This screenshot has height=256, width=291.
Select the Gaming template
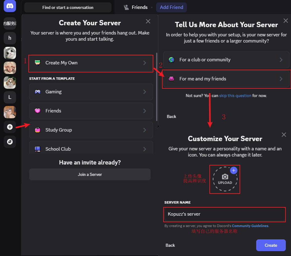coord(91,92)
